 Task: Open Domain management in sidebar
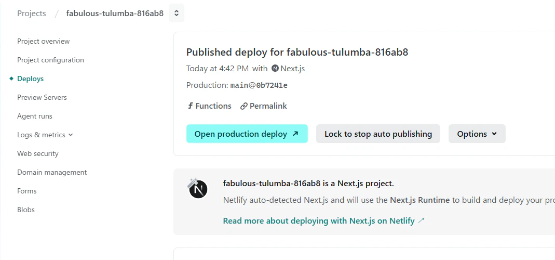(52, 173)
